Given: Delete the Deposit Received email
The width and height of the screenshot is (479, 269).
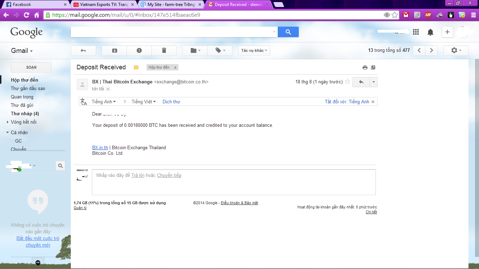Looking at the screenshot, I should coord(164,50).
